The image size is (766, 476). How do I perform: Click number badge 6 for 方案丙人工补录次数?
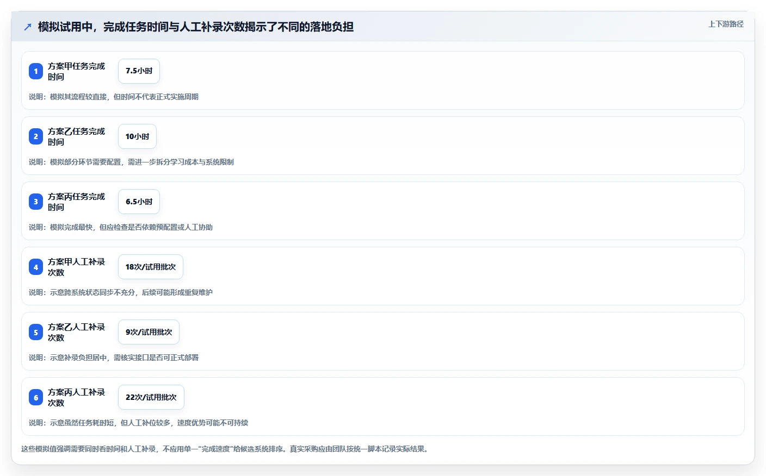point(36,397)
